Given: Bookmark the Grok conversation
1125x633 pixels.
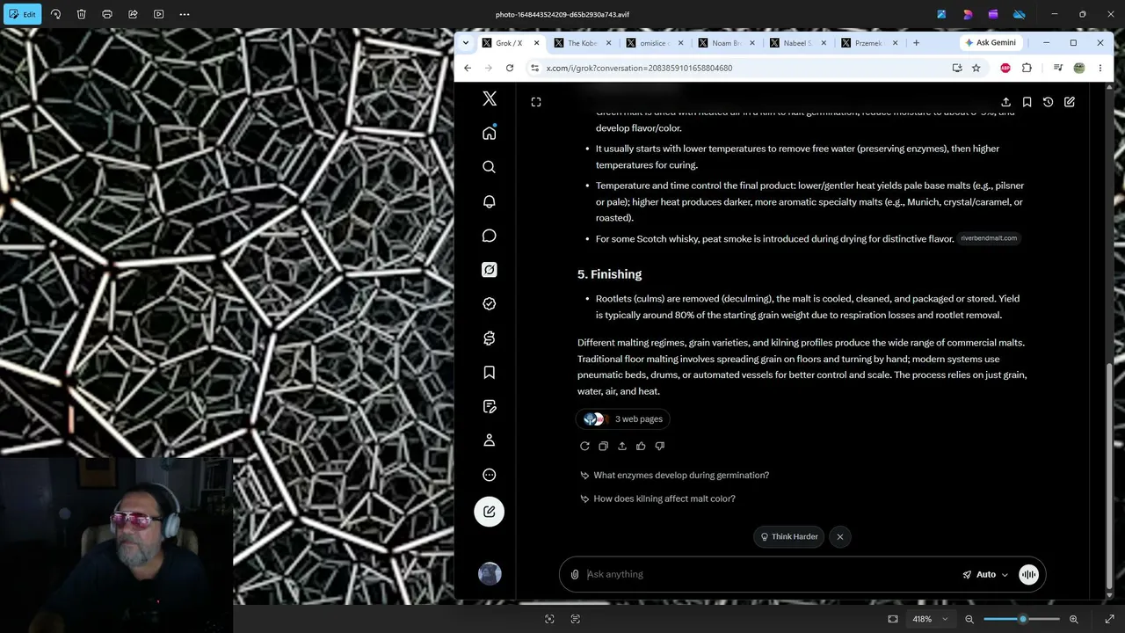Looking at the screenshot, I should (1027, 102).
